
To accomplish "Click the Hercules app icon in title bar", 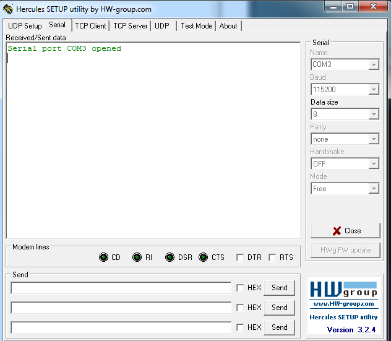I will tap(7, 9).
